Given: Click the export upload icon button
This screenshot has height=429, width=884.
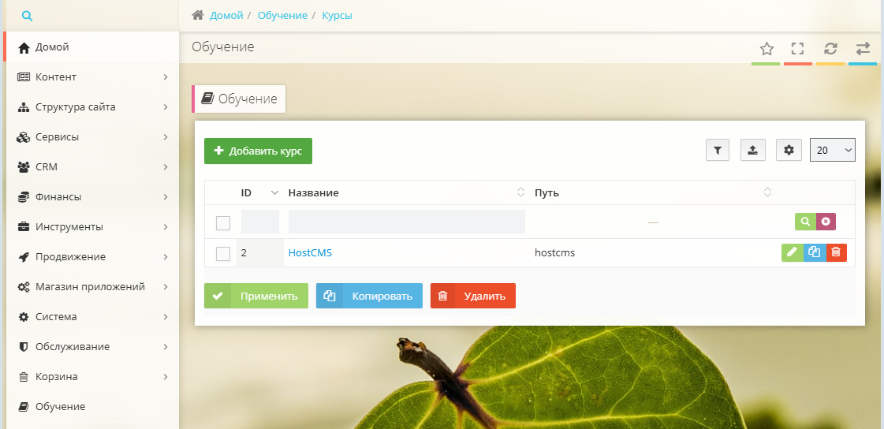Looking at the screenshot, I should coord(752,150).
